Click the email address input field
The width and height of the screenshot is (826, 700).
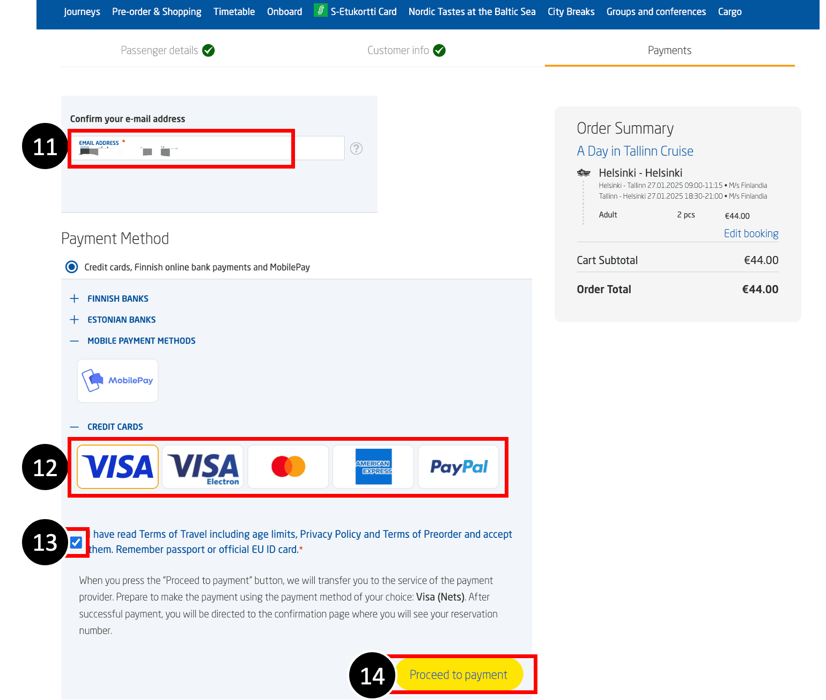point(208,148)
